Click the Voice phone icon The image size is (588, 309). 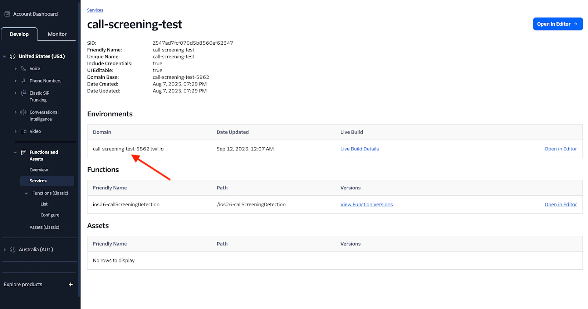[x=24, y=69]
